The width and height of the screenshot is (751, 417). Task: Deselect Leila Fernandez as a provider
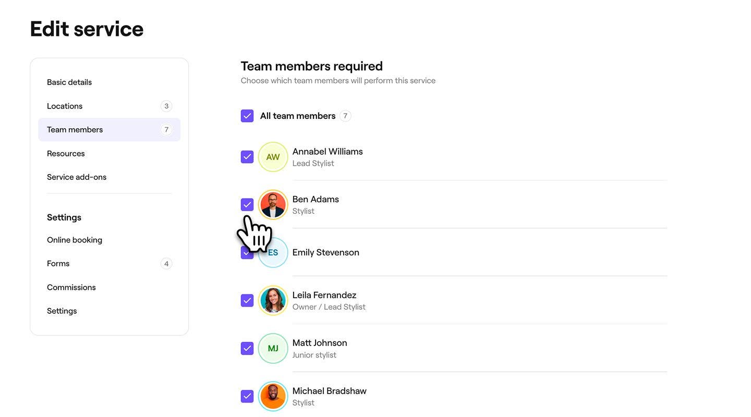pos(247,300)
